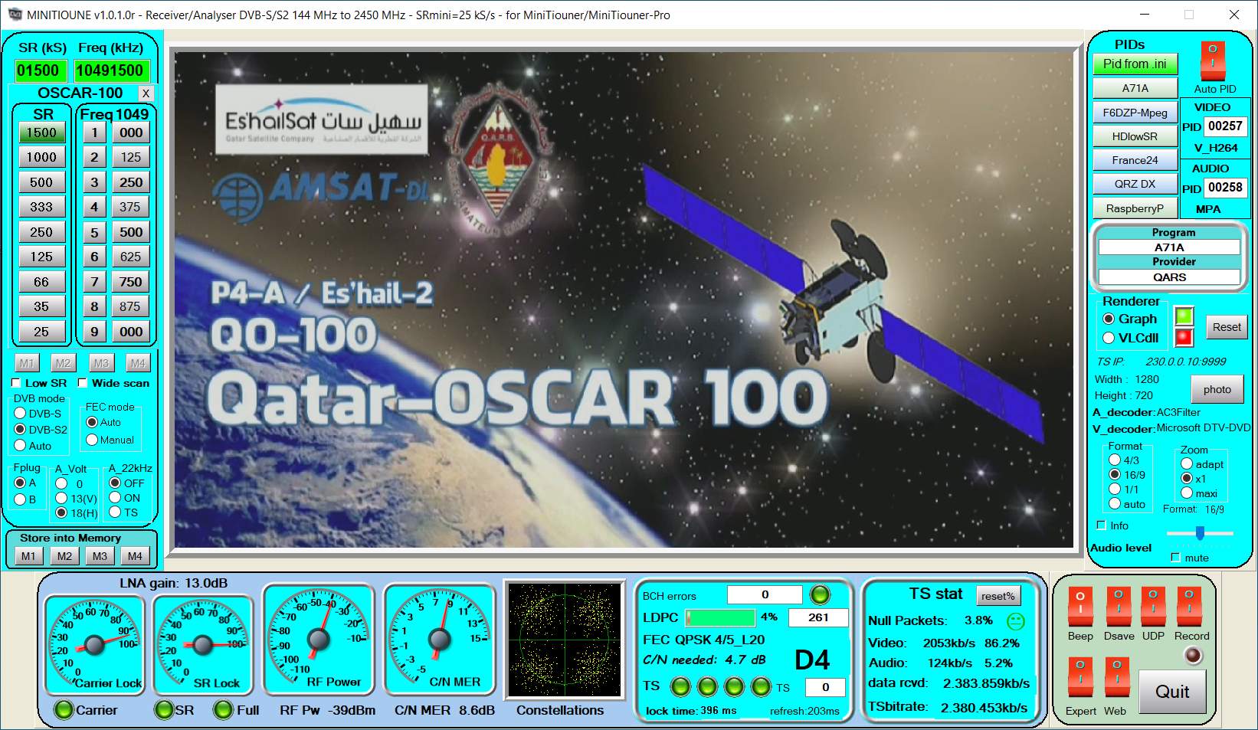Image resolution: width=1258 pixels, height=730 pixels.
Task: Click the Quit button
Action: tap(1172, 692)
